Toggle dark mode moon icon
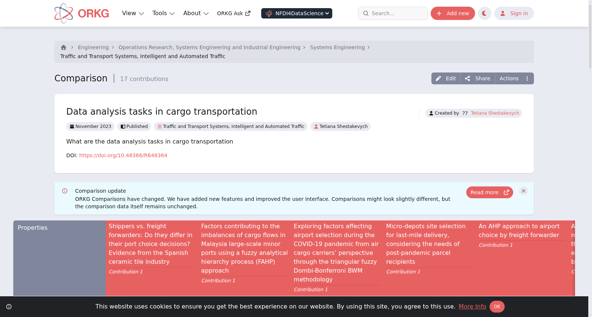This screenshot has height=317, width=592. click(485, 13)
